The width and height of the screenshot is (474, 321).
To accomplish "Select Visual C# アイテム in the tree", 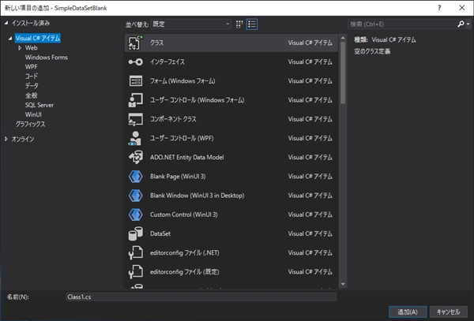I will (38, 39).
